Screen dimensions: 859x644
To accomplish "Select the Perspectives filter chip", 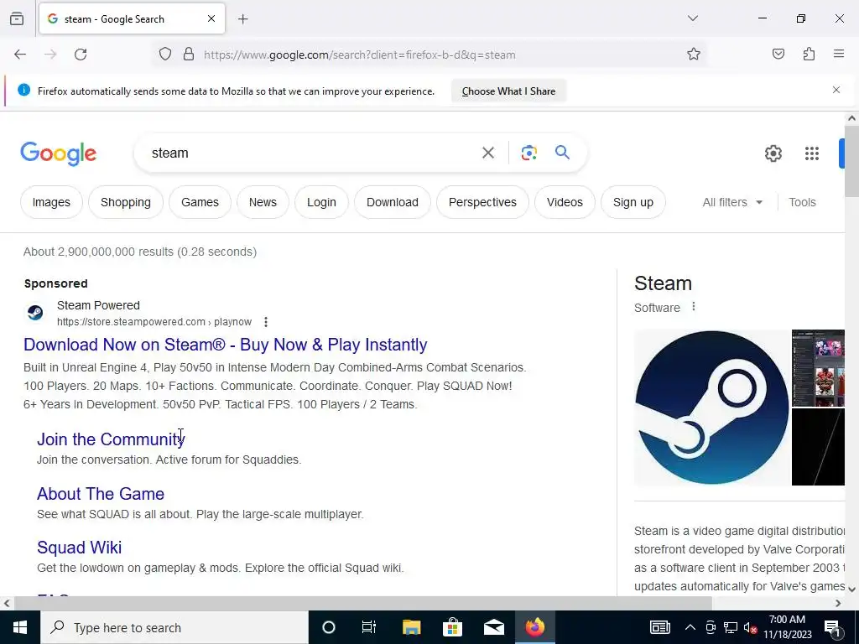I will pyautogui.click(x=482, y=202).
